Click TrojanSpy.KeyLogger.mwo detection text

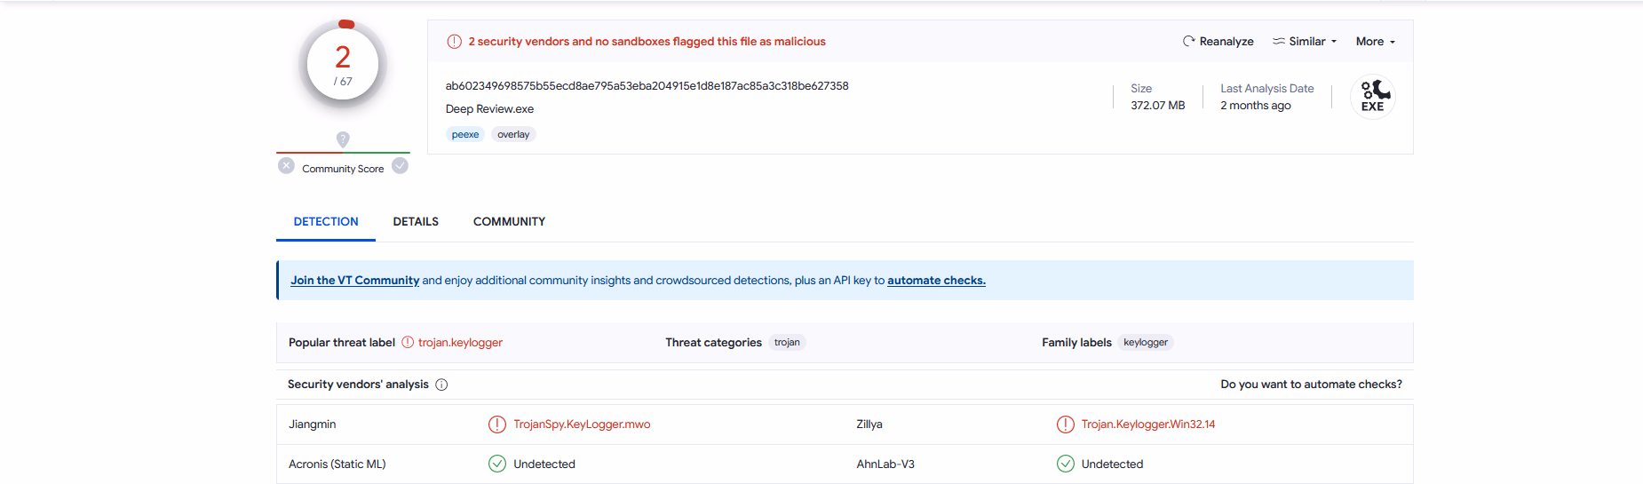(x=582, y=424)
